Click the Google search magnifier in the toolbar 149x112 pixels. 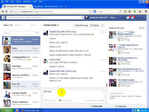(120, 12)
